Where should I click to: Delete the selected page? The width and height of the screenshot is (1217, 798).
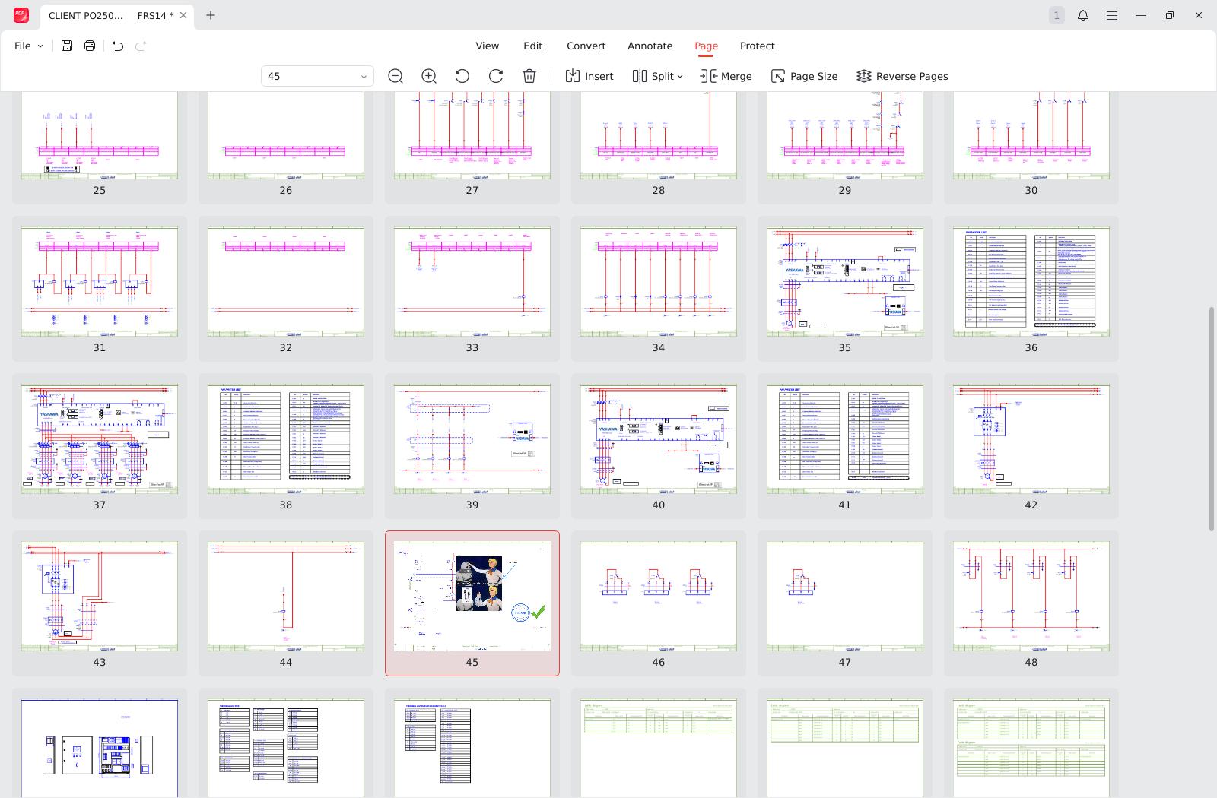tap(529, 76)
